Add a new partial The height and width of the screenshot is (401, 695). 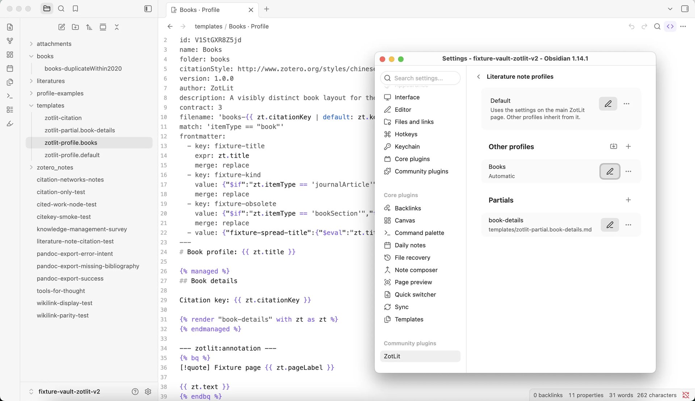628,200
